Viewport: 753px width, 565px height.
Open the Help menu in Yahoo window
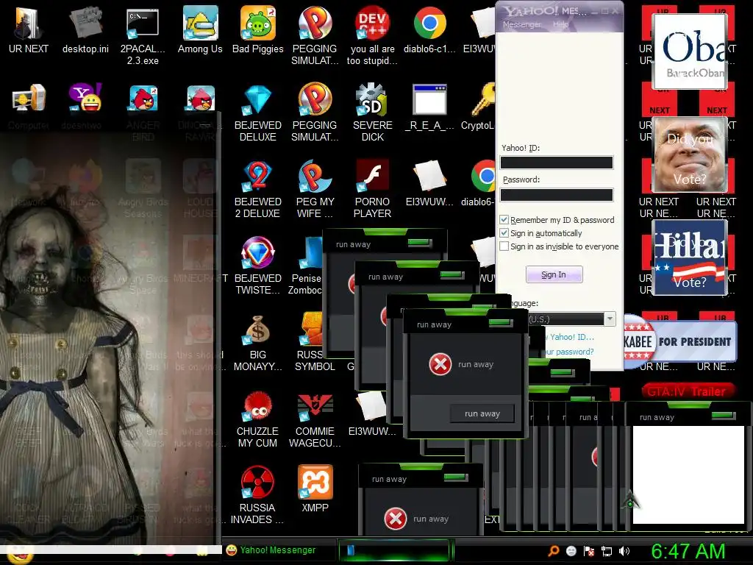[x=560, y=24]
